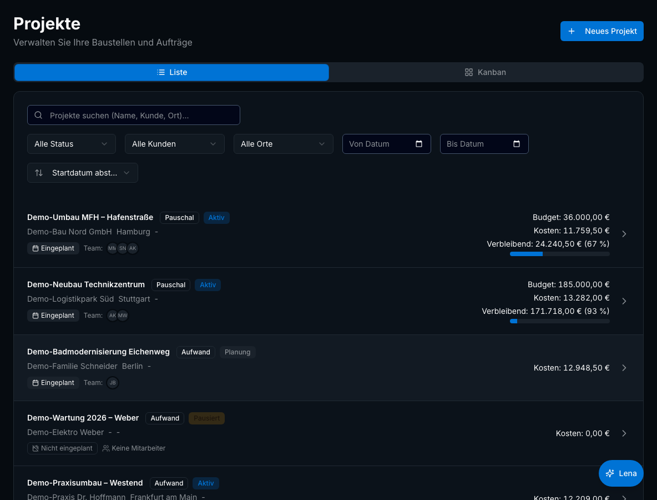Screen dimensions: 657x500
Task: Click the Hafenstraße budget progress bar
Action: (x=559, y=254)
